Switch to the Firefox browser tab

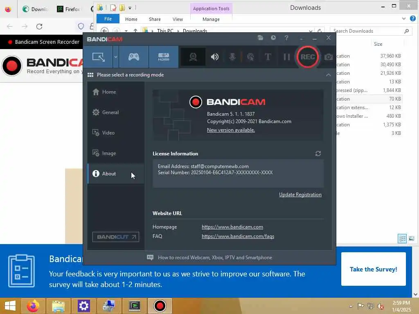pyautogui.click(x=68, y=9)
